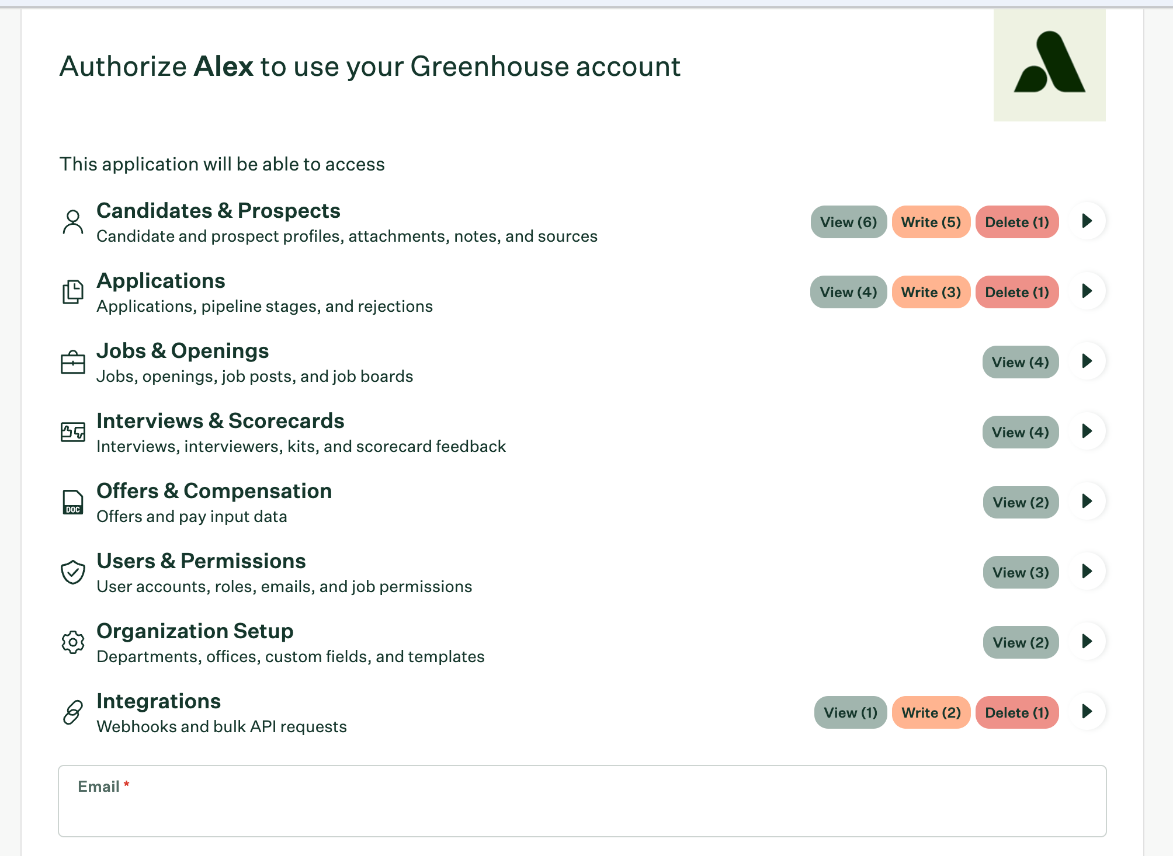Viewport: 1173px width, 856px height.
Task: Click View (1) badge in Integrations row
Action: click(x=851, y=712)
